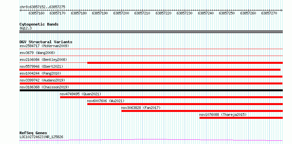Screen dimensions: 292x144
Task: Open variant nsv3063828 (Fan2017) label
Action: pyautogui.click(x=141, y=108)
